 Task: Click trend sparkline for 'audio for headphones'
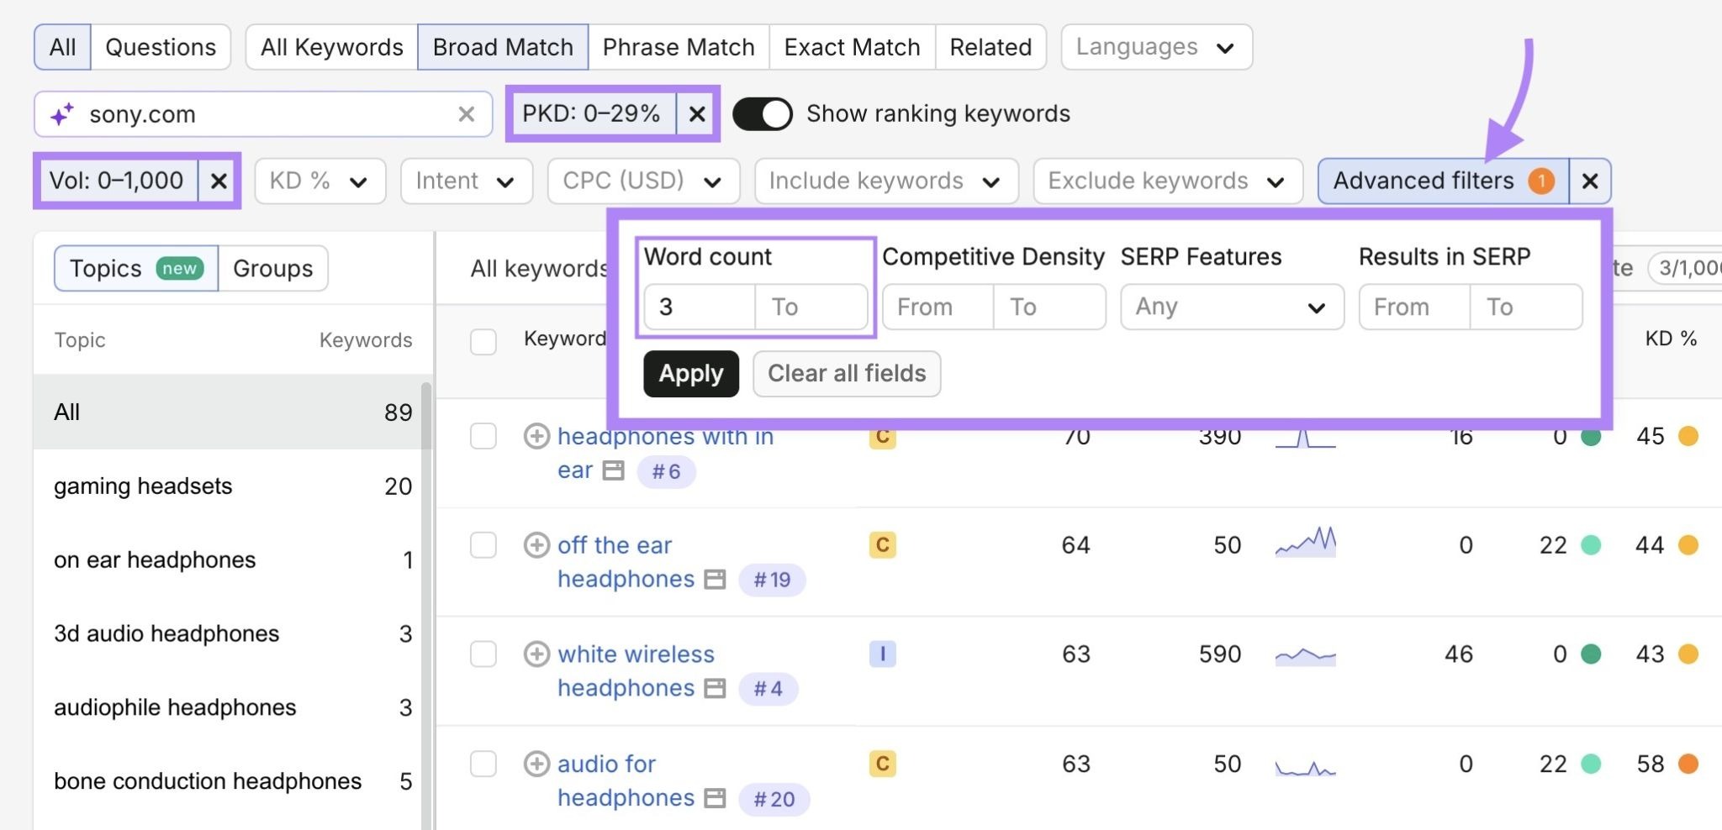coord(1305,767)
